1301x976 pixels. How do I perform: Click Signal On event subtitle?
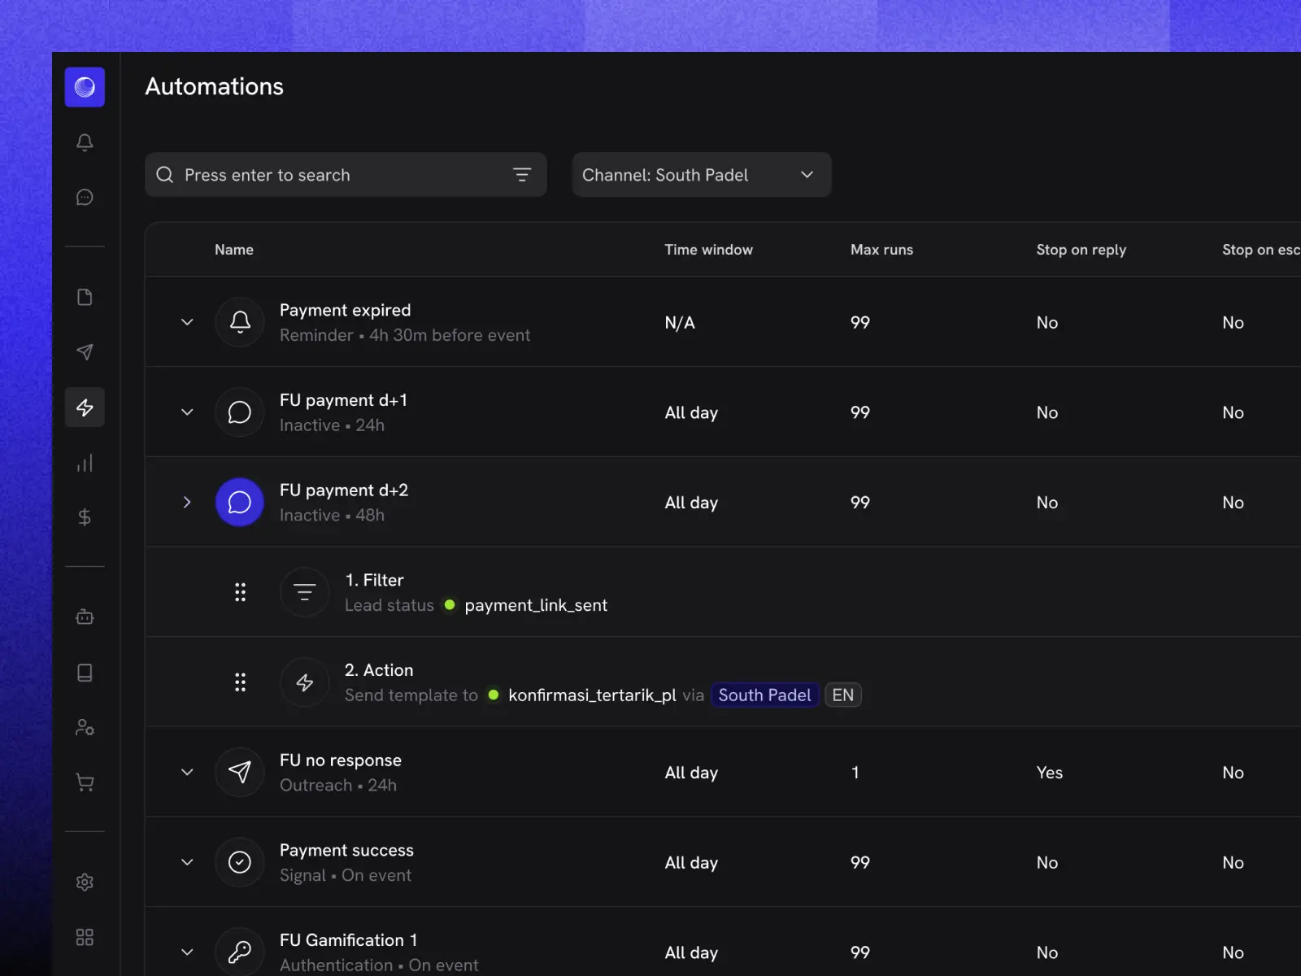(346, 875)
